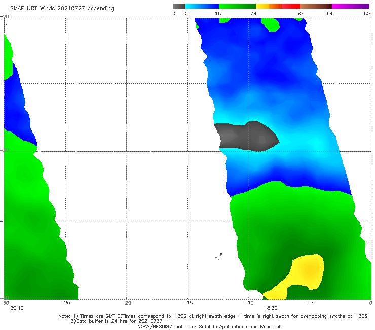
Task: Click the red segment of the color bar
Action: pos(291,6)
